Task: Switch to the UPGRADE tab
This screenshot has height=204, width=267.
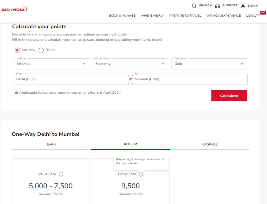Action: (x=210, y=144)
